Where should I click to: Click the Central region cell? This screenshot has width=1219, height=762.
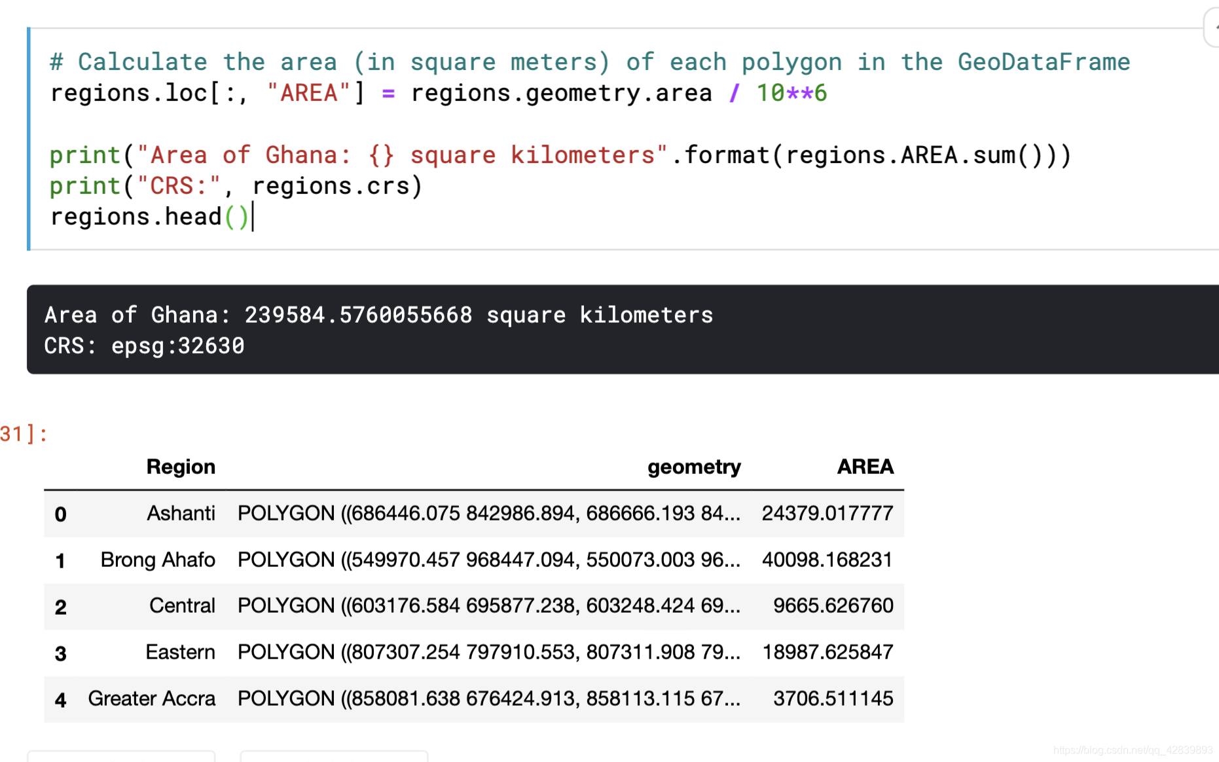click(182, 606)
